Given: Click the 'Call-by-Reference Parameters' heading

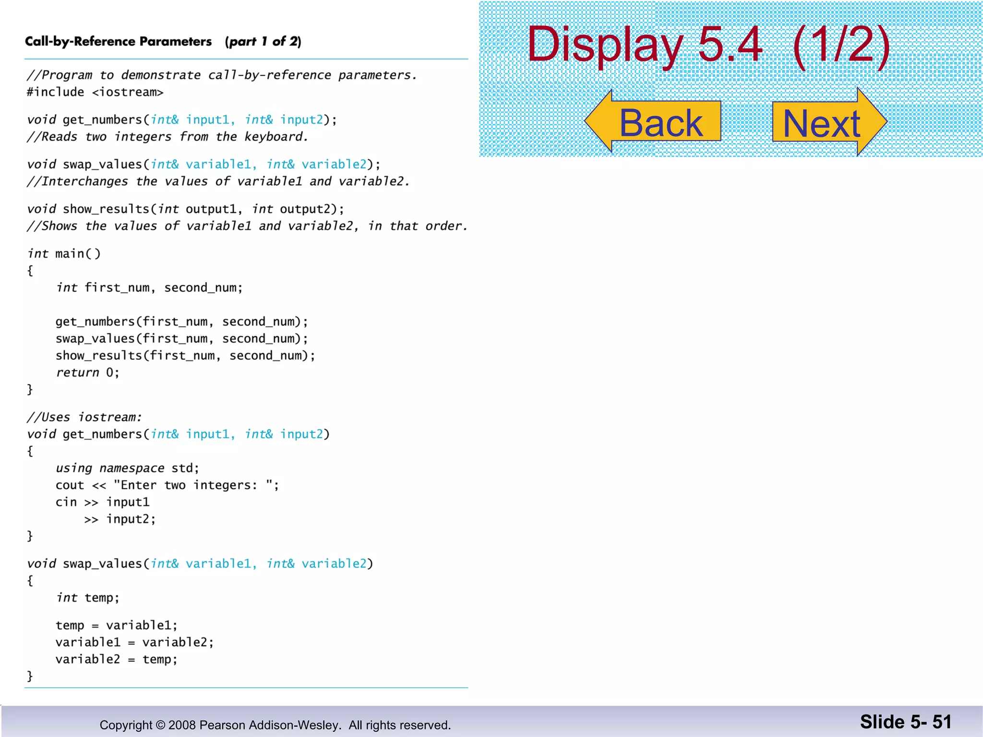Looking at the screenshot, I should pyautogui.click(x=119, y=42).
